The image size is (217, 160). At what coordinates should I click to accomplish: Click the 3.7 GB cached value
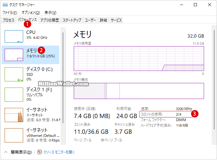click(123, 132)
